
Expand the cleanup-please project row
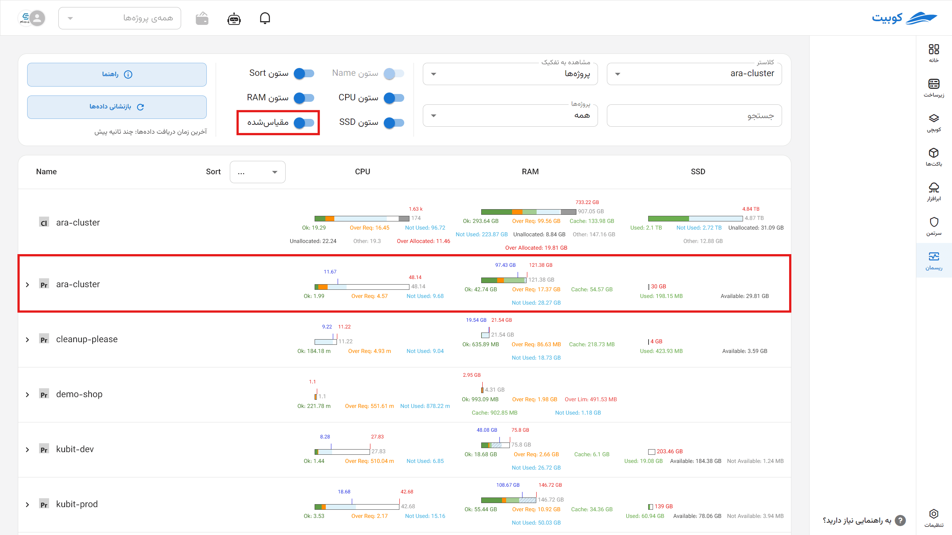(28, 340)
